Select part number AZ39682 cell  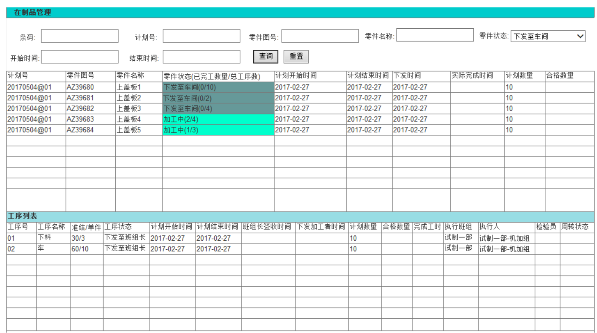(x=90, y=109)
